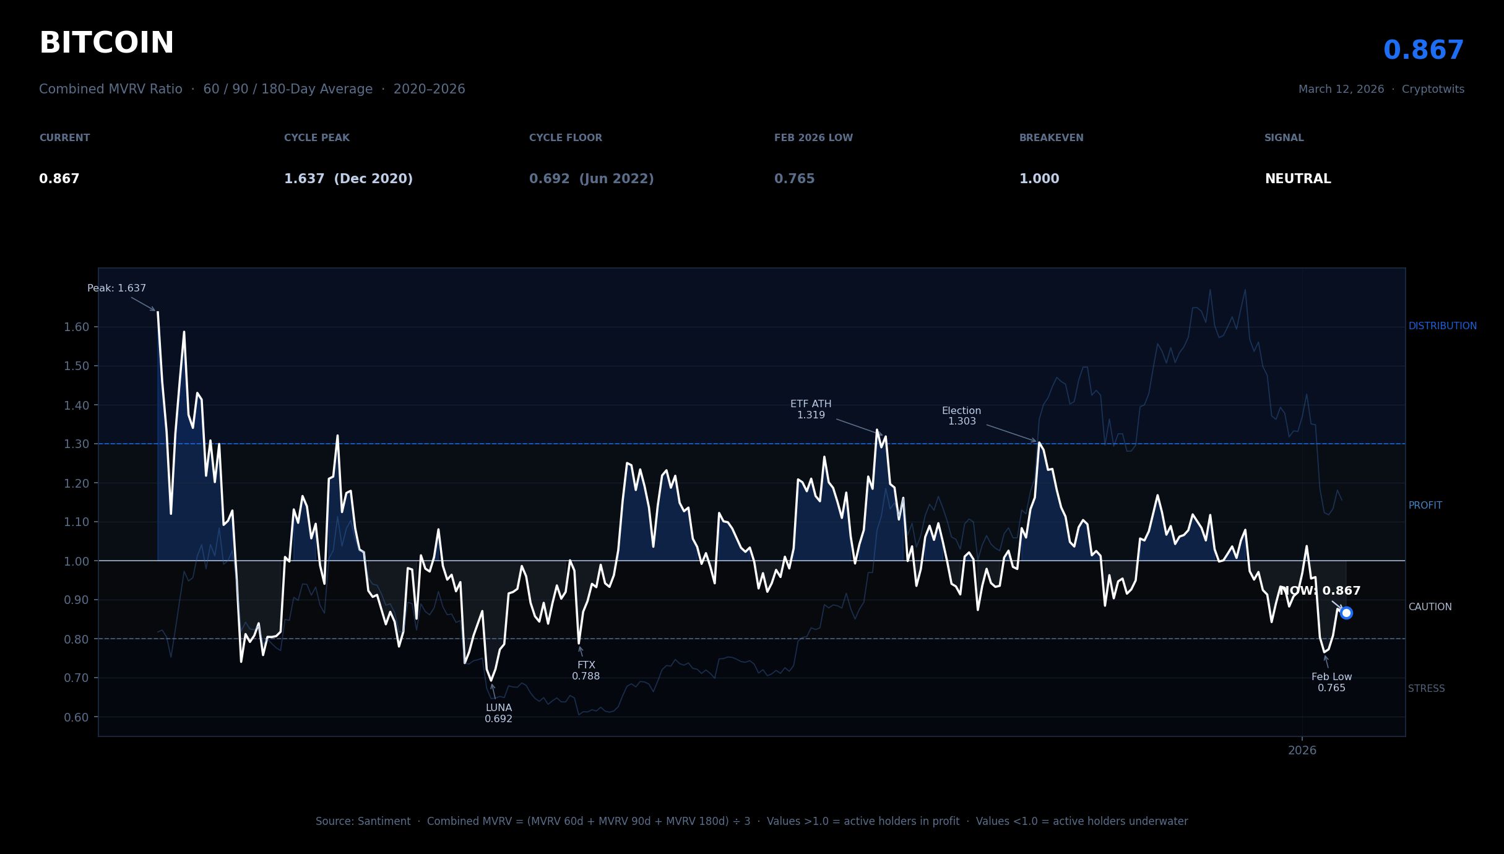Image resolution: width=1504 pixels, height=854 pixels.
Task: Click the FTX 0.788 annotation
Action: 586,671
